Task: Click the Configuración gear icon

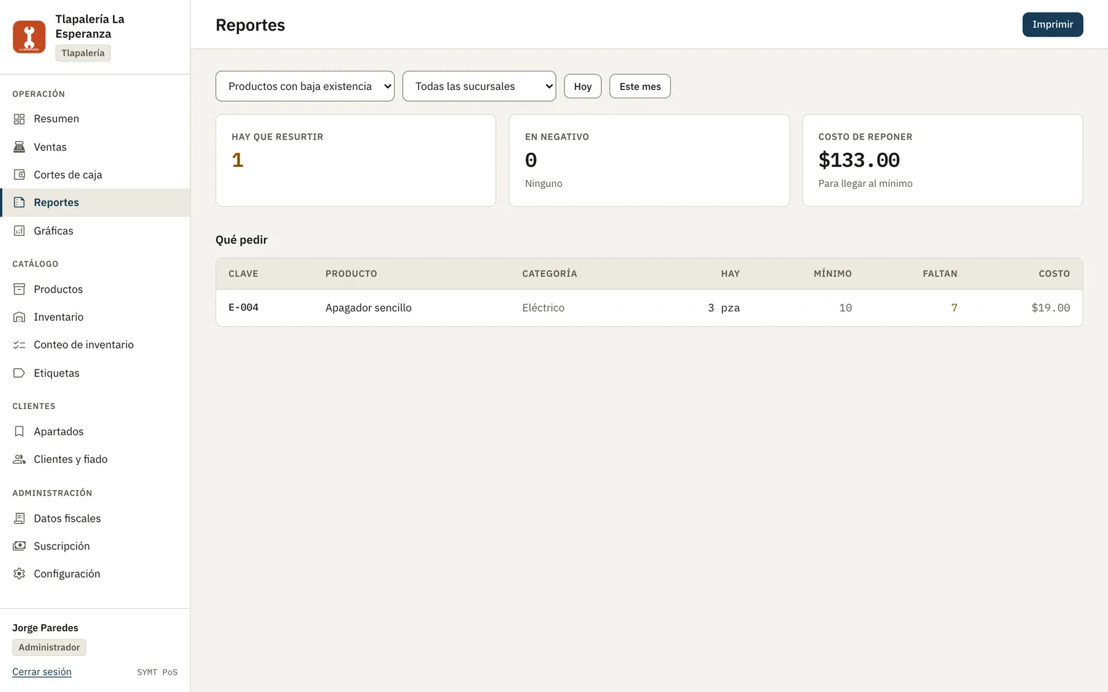Action: tap(19, 574)
